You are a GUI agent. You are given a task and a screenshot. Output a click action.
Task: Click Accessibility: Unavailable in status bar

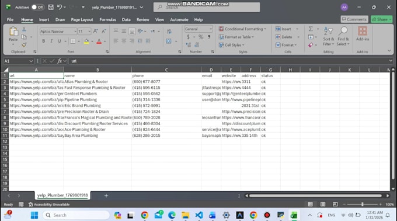tap(49, 204)
